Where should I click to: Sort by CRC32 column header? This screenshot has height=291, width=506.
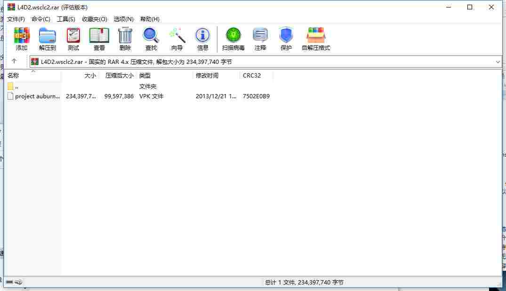point(256,75)
